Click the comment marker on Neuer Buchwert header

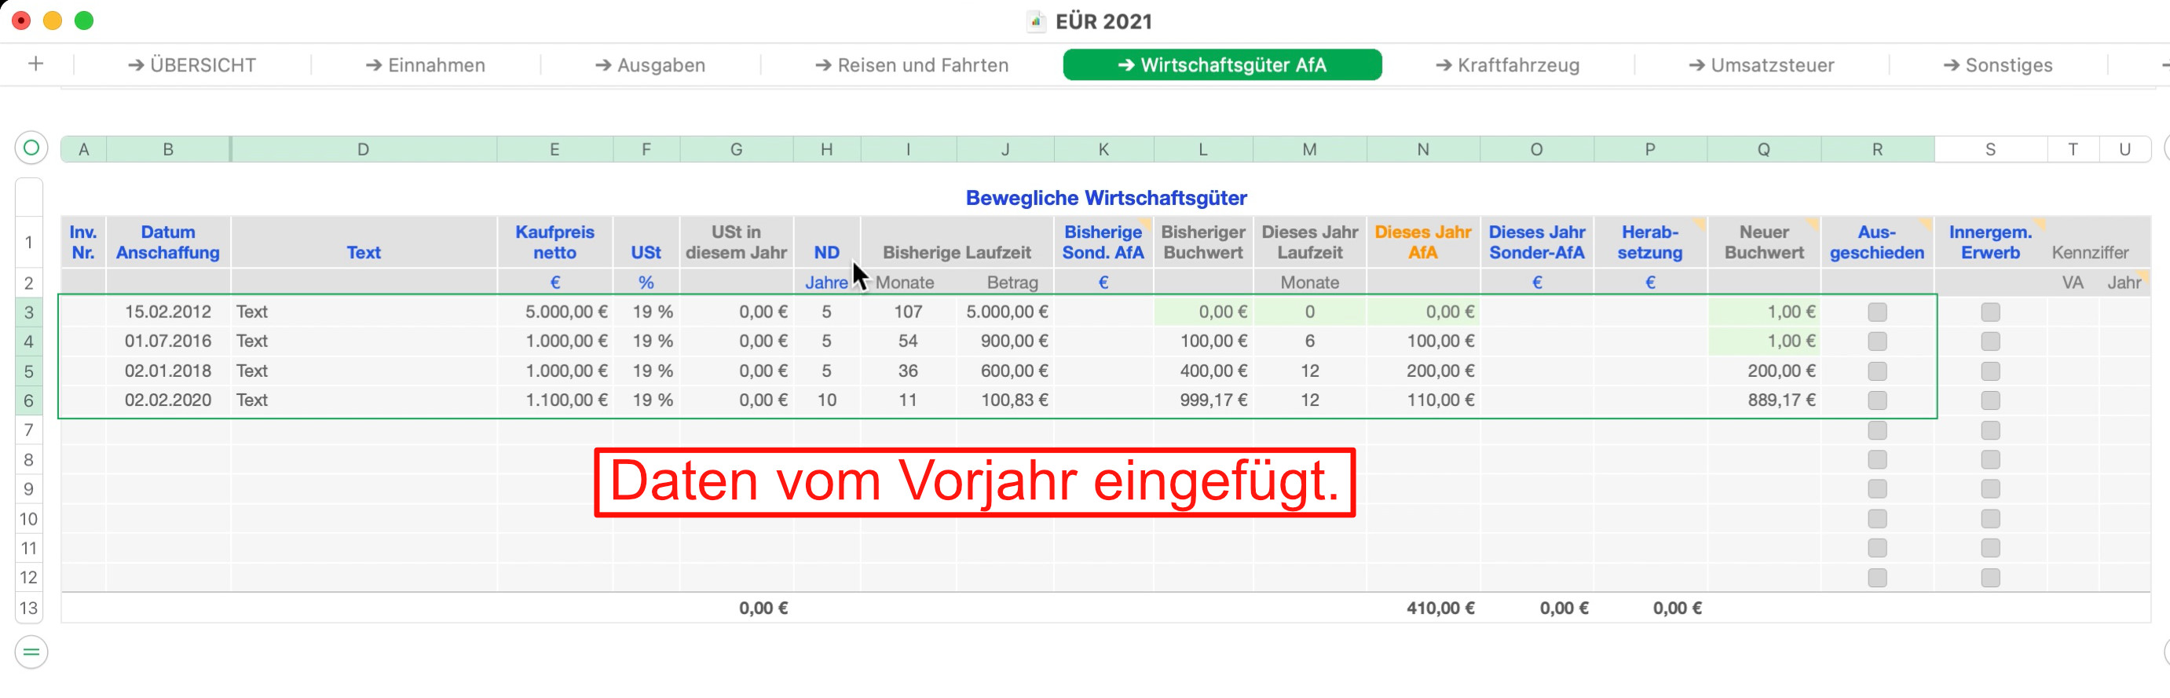click(x=1813, y=223)
